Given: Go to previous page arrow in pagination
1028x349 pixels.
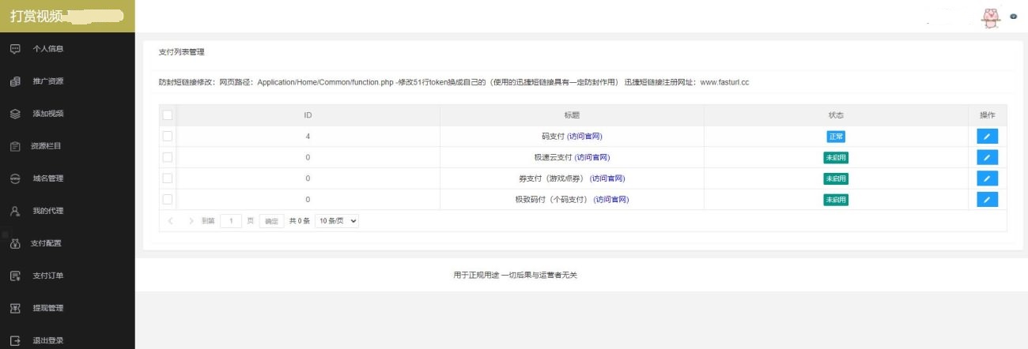Looking at the screenshot, I should pyautogui.click(x=171, y=221).
